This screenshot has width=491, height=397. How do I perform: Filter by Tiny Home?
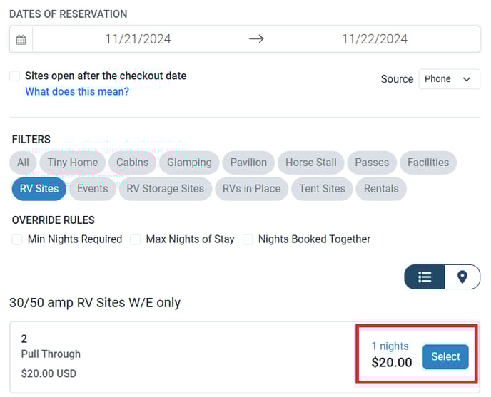coord(73,163)
